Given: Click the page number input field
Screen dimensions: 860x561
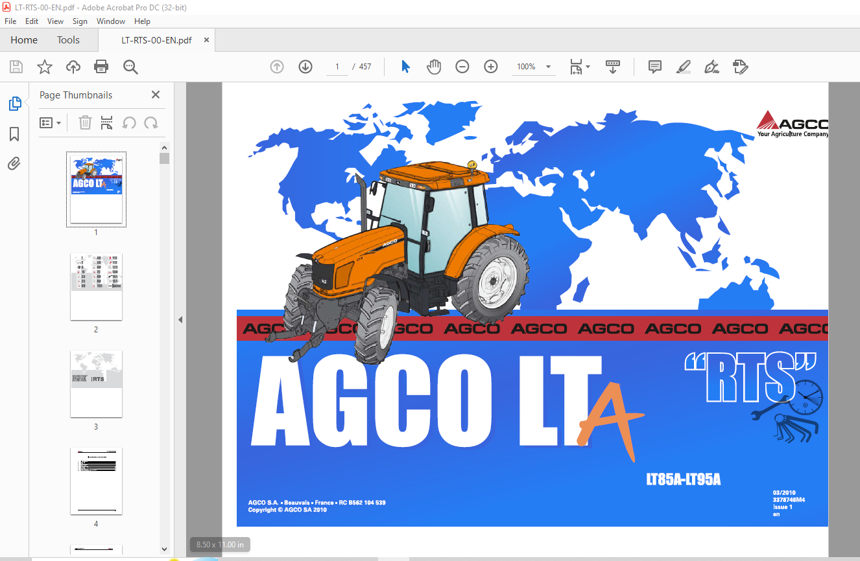Looking at the screenshot, I should (337, 67).
